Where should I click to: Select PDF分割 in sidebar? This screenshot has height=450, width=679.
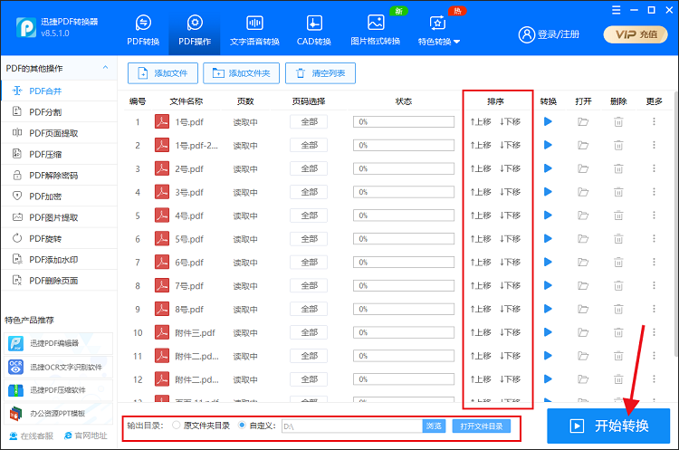coord(59,111)
